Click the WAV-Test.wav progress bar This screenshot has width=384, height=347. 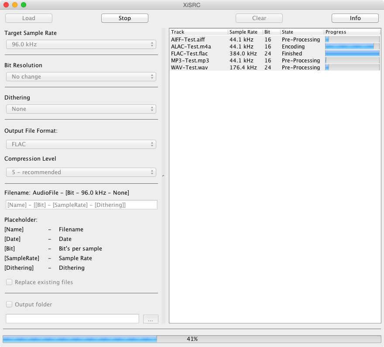pos(352,67)
